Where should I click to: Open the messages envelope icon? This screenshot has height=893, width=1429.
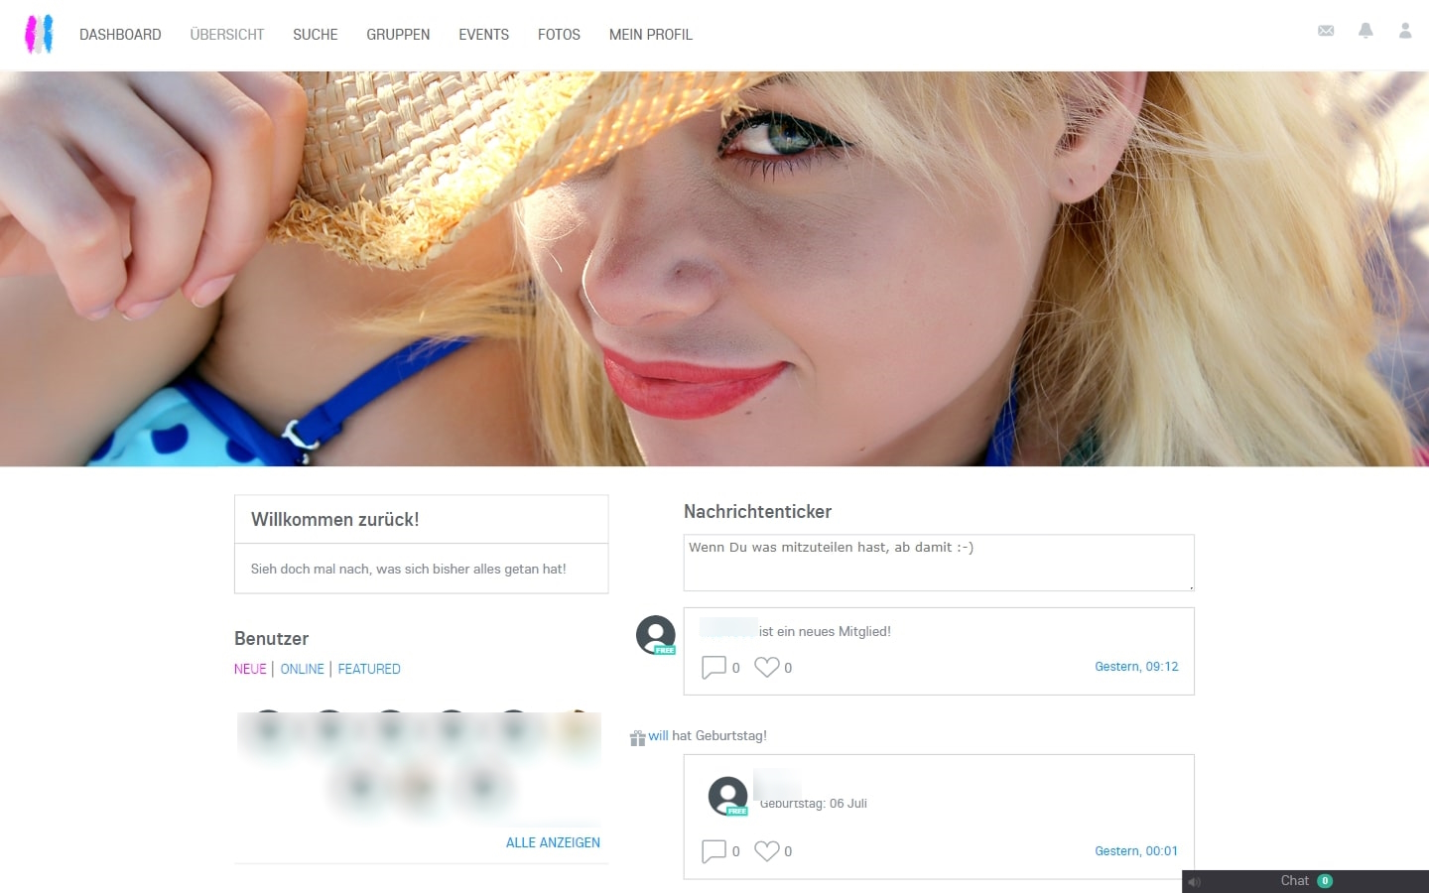(1326, 31)
